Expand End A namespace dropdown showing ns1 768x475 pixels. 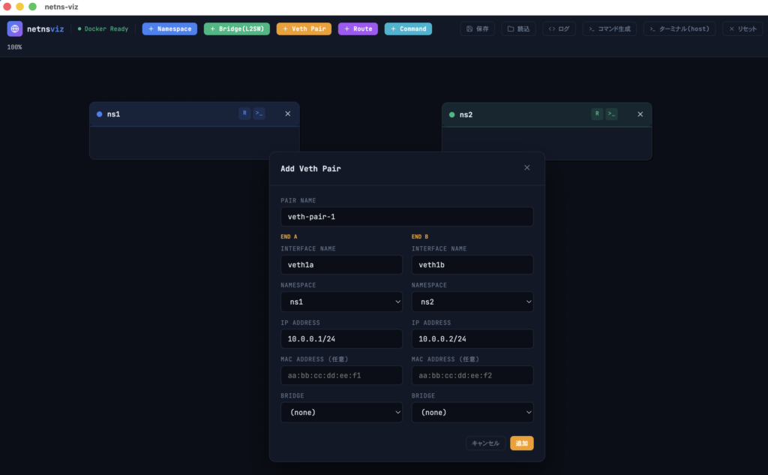click(x=341, y=302)
